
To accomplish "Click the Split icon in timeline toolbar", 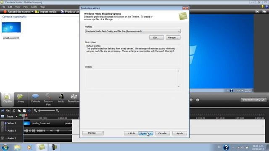I will tap(29, 111).
